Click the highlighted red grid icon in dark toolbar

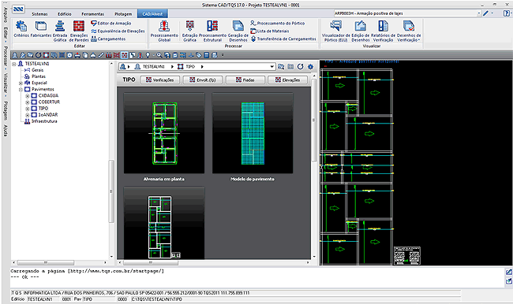pyautogui.click(x=124, y=55)
